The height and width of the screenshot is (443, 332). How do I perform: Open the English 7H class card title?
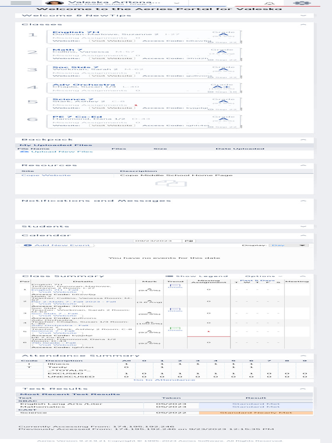click(x=76, y=32)
